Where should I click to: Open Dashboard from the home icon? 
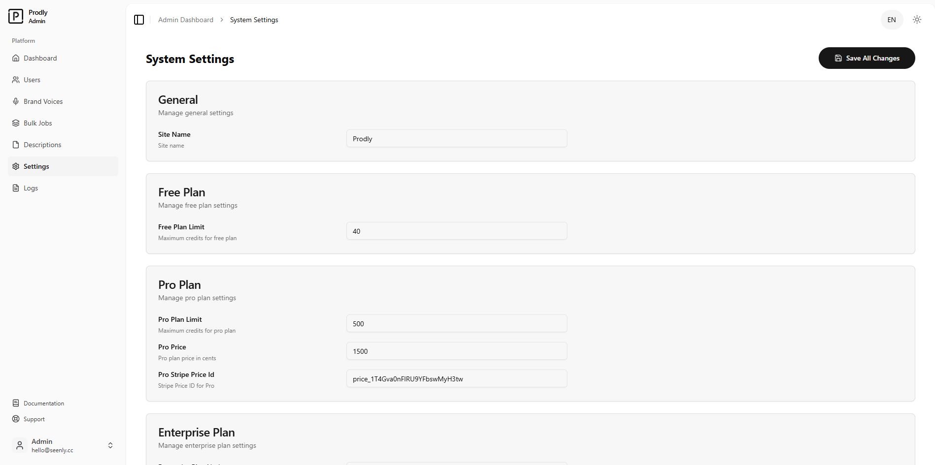(x=16, y=58)
